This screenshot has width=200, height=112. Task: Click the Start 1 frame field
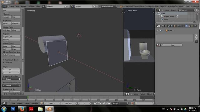pos(52,103)
